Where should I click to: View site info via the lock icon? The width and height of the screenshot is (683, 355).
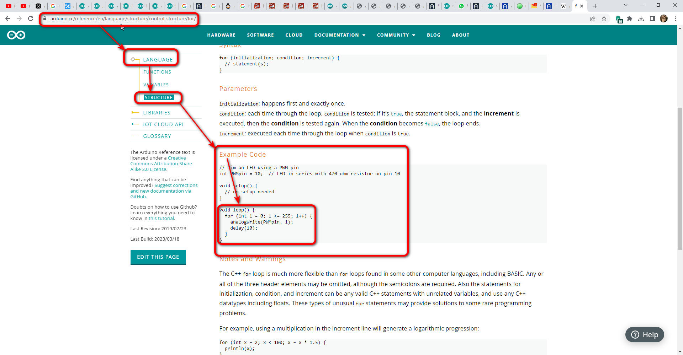pyautogui.click(x=45, y=18)
